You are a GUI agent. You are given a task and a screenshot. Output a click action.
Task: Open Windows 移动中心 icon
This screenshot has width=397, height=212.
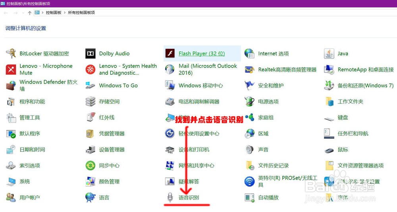(170, 86)
